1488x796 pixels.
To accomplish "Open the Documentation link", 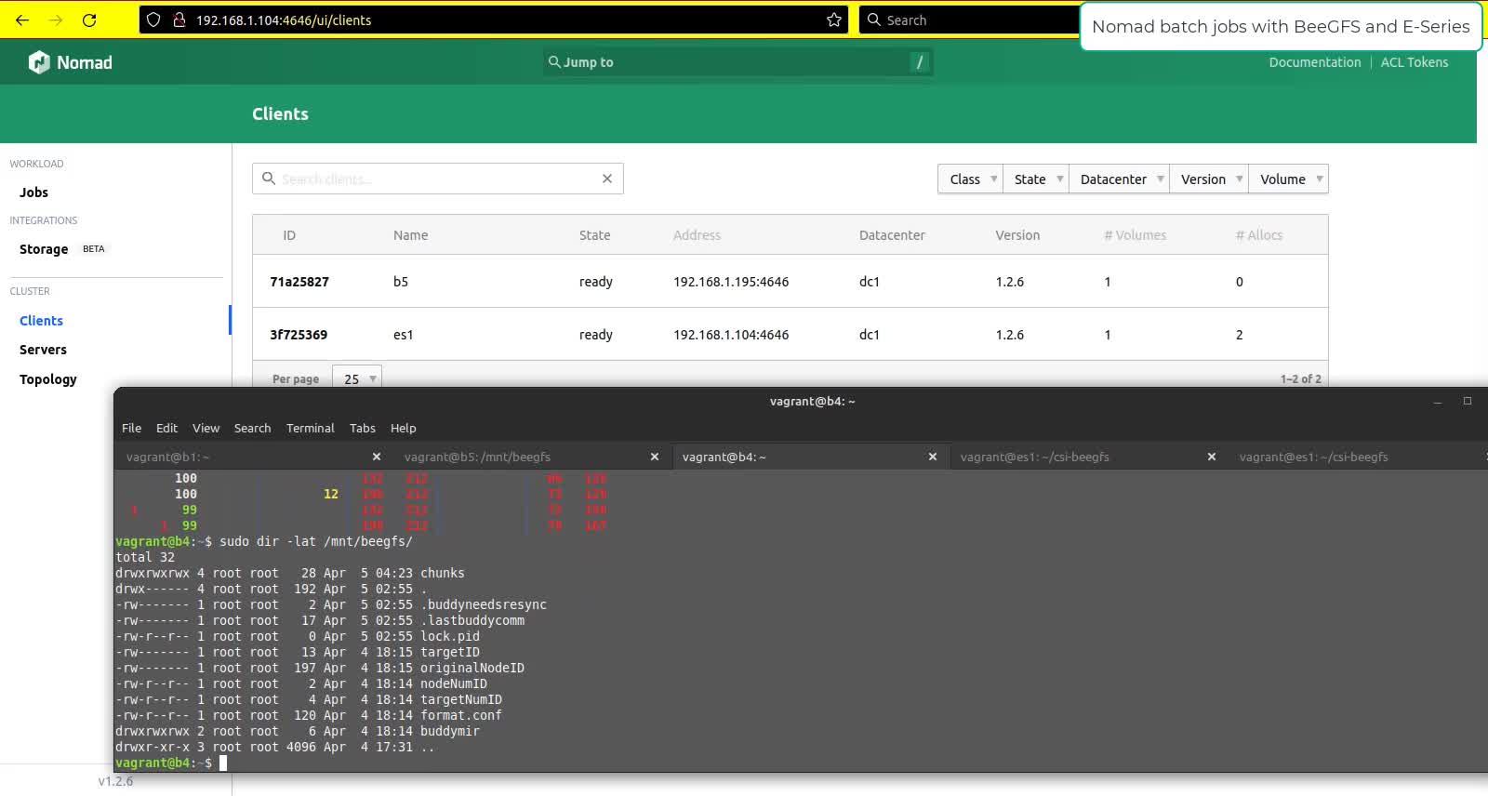I will tap(1314, 62).
